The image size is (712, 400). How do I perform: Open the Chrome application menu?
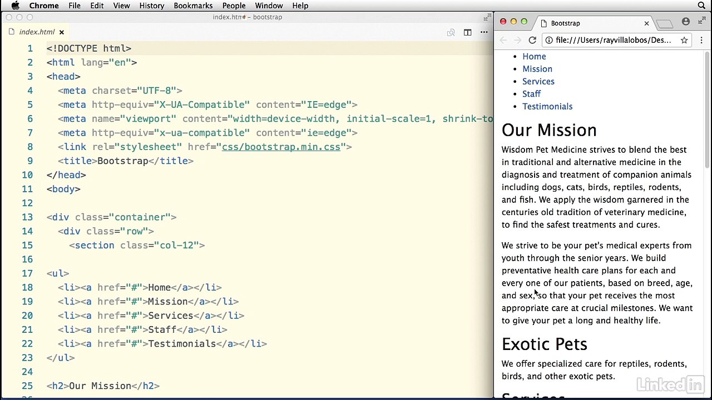click(x=44, y=6)
